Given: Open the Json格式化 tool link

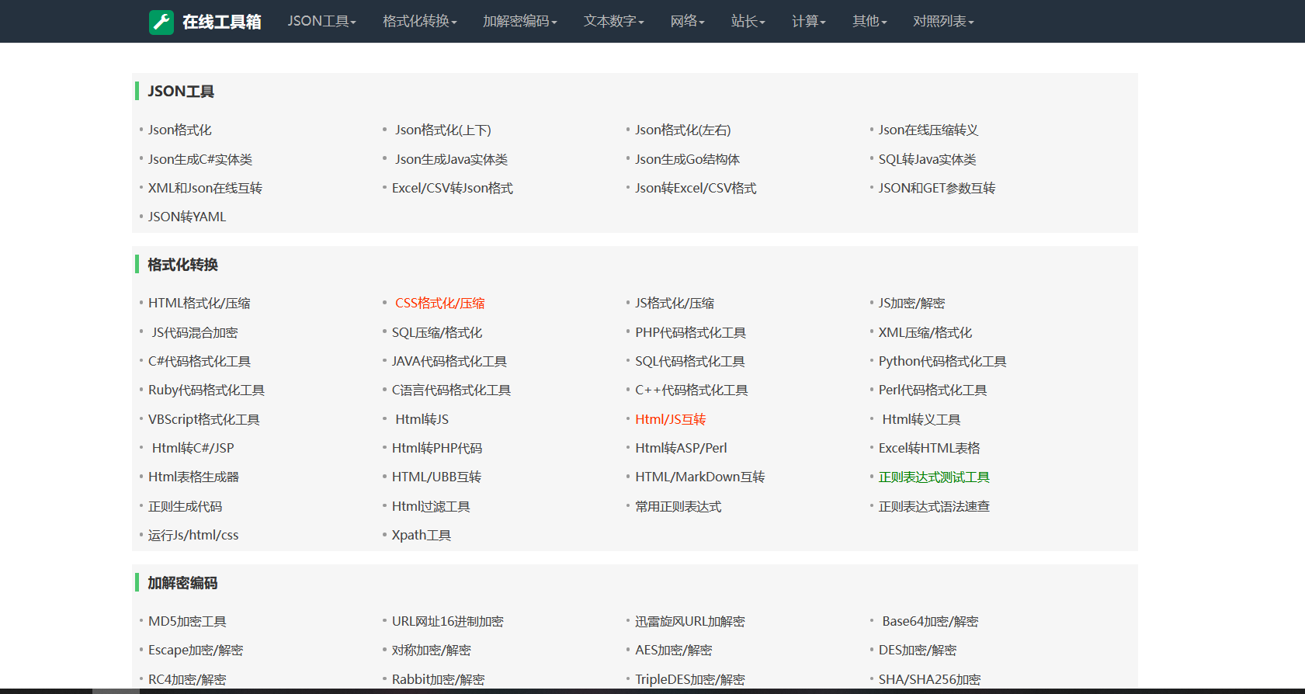Looking at the screenshot, I should (180, 130).
